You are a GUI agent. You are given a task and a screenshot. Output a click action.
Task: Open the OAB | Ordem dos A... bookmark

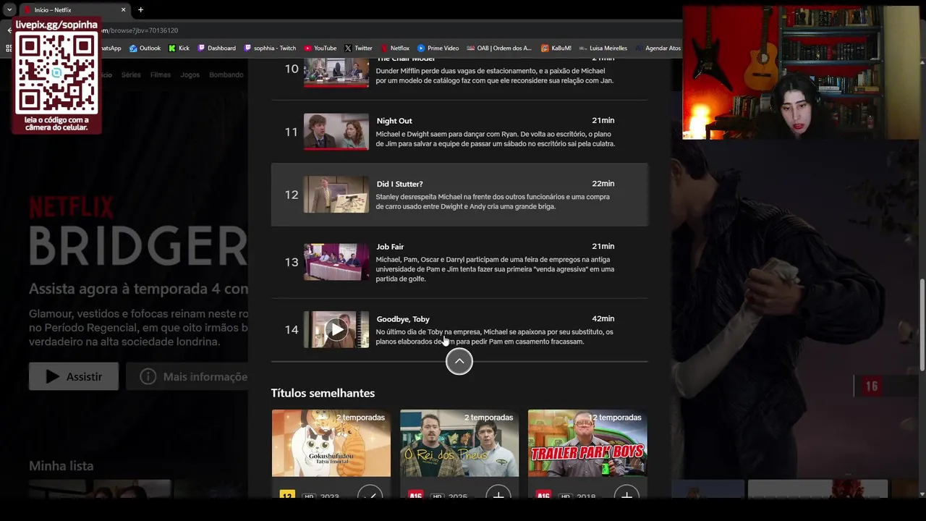point(499,48)
